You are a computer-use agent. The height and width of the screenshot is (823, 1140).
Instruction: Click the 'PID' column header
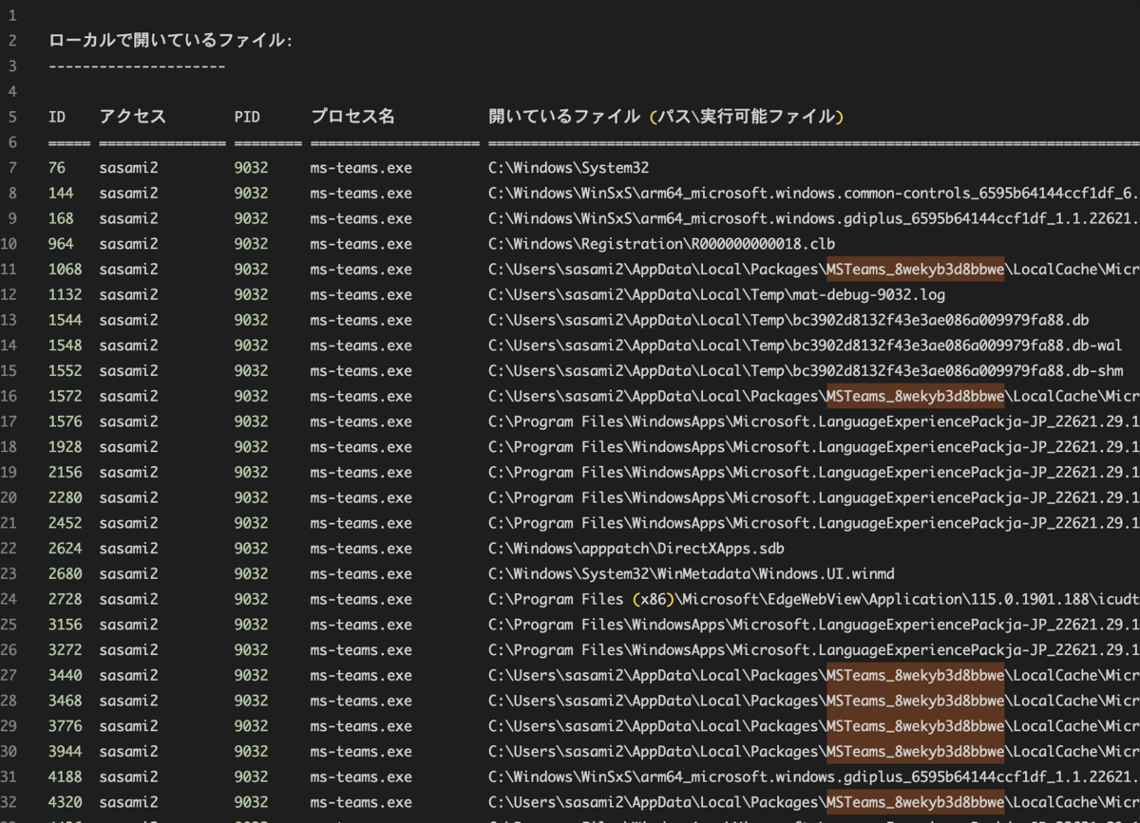coord(247,117)
